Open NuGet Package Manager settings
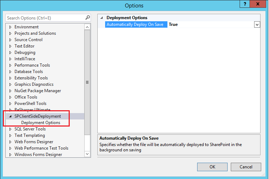 (38, 91)
